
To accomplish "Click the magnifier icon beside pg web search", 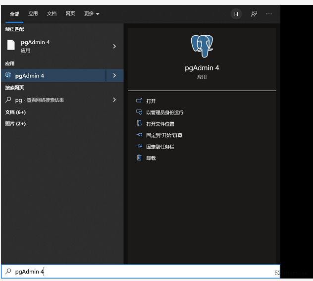I will (x=8, y=100).
